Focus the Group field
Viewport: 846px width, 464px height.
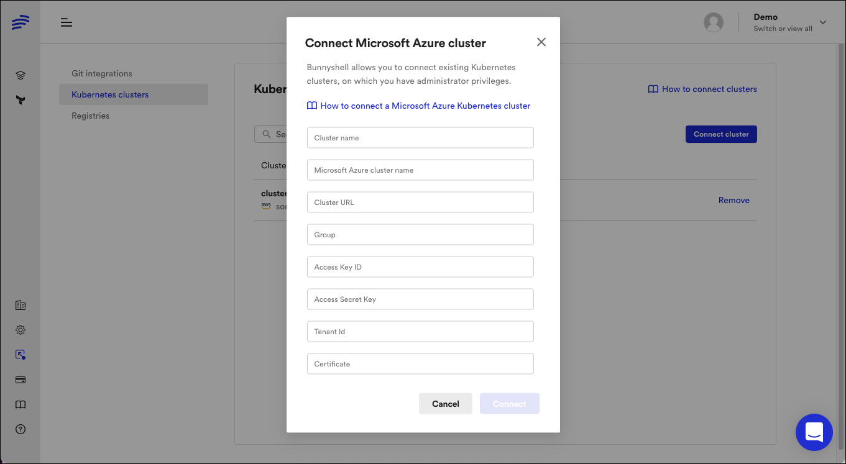420,235
